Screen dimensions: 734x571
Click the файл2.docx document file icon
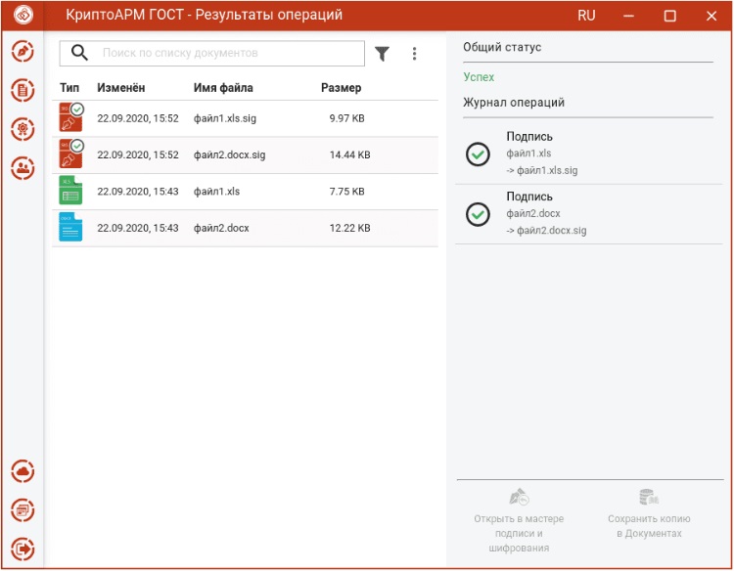pyautogui.click(x=70, y=227)
